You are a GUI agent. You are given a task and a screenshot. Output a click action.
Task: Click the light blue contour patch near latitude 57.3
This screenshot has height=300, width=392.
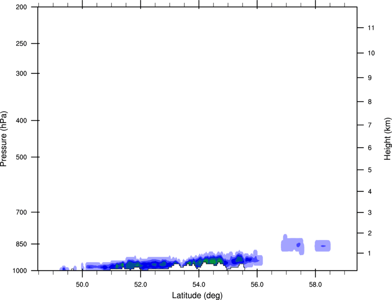pos(293,245)
